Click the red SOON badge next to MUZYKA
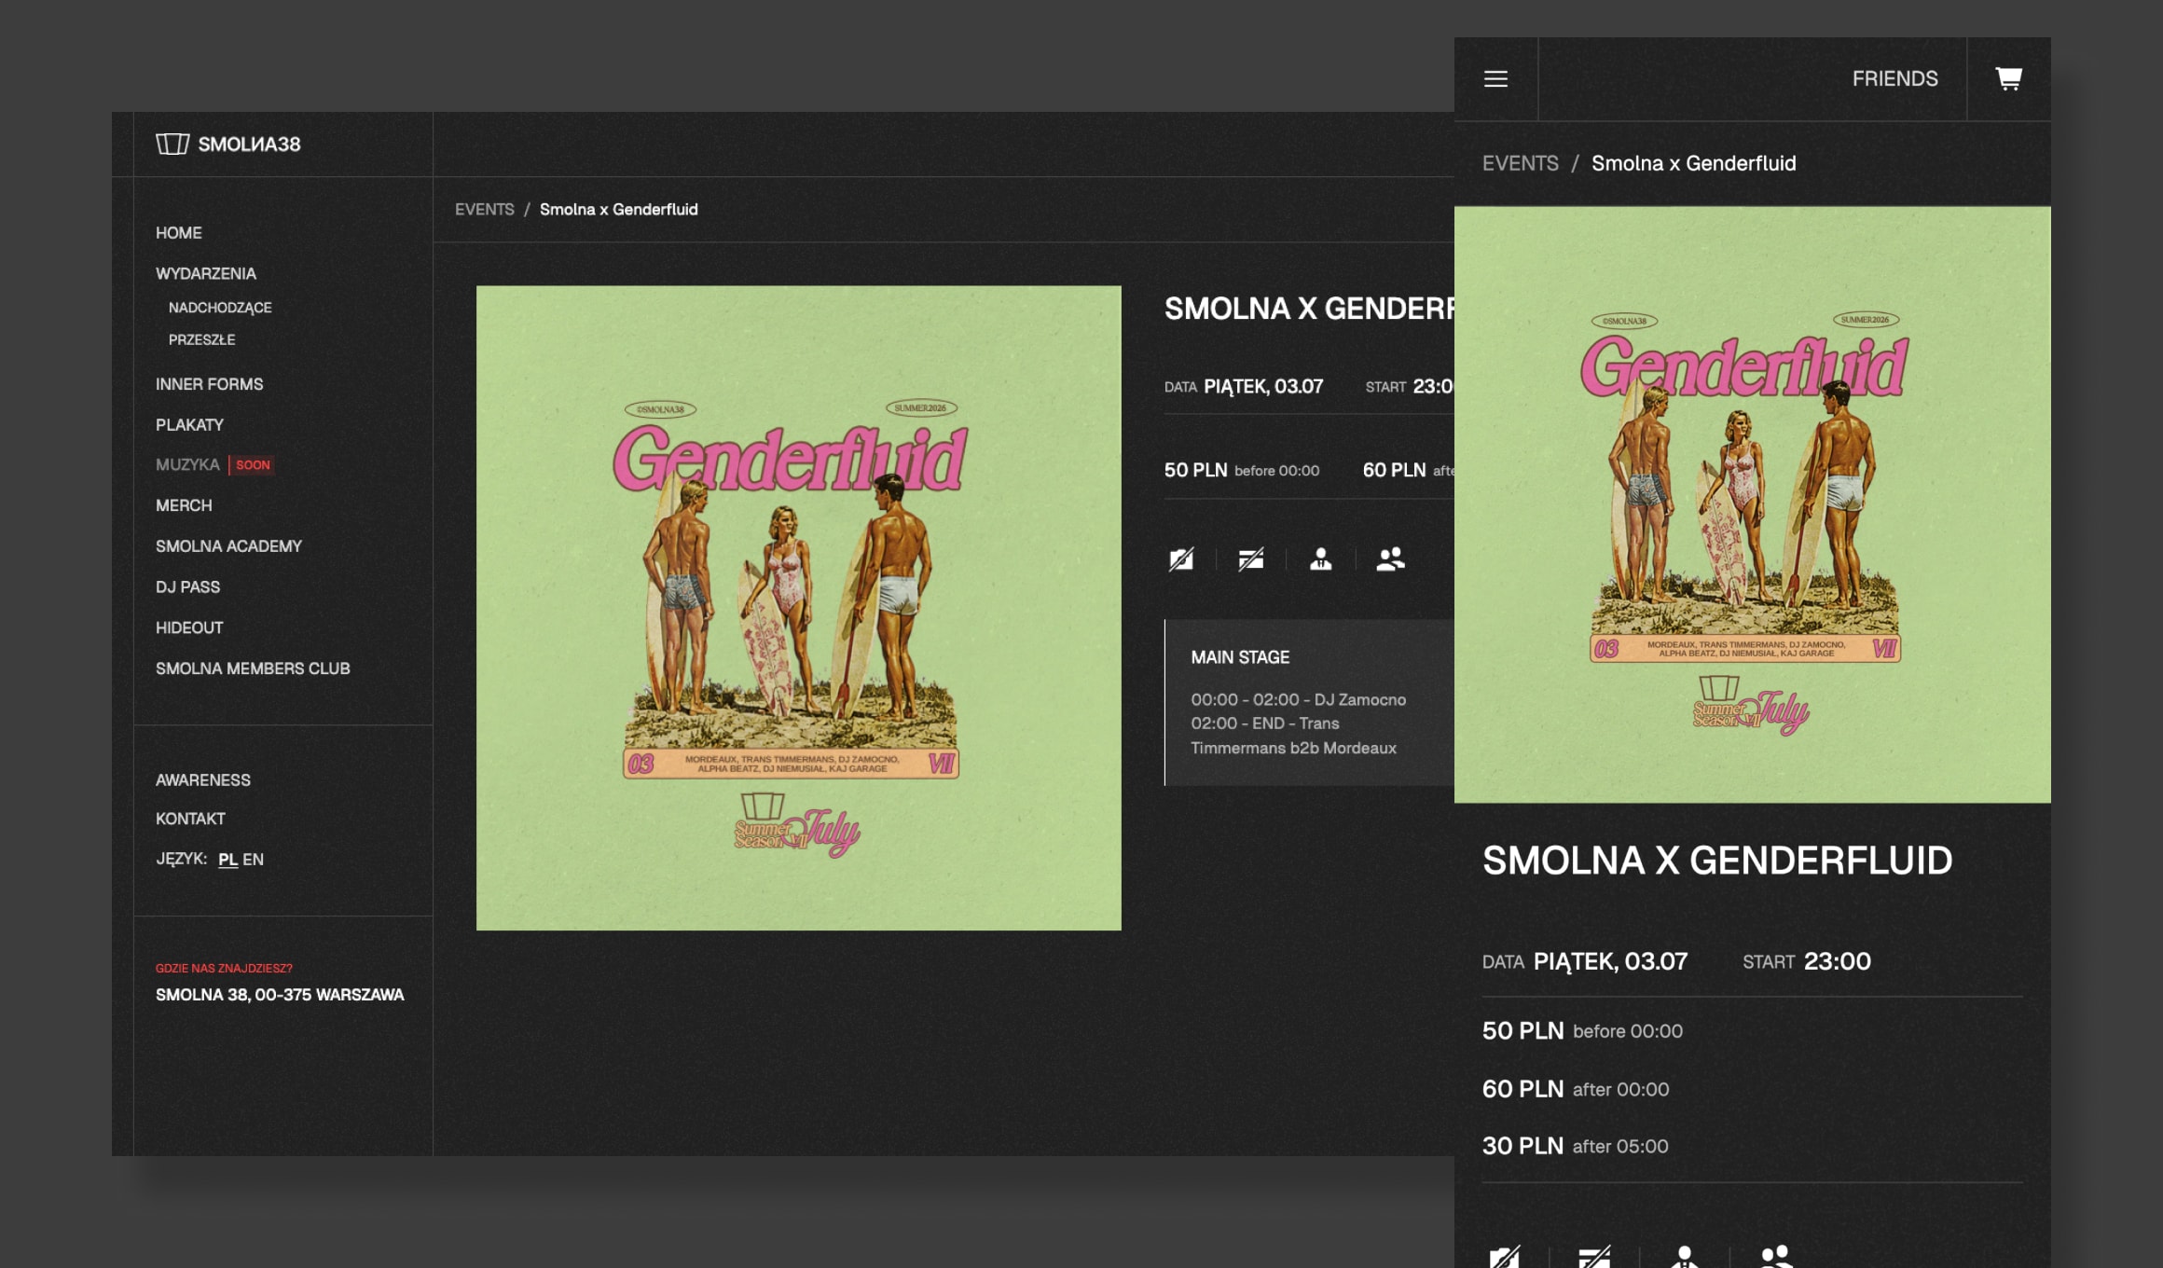This screenshot has height=1268, width=2163. [253, 465]
